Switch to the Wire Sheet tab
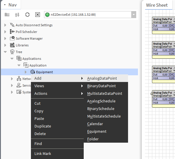This screenshot has height=159, width=175. point(157,5)
